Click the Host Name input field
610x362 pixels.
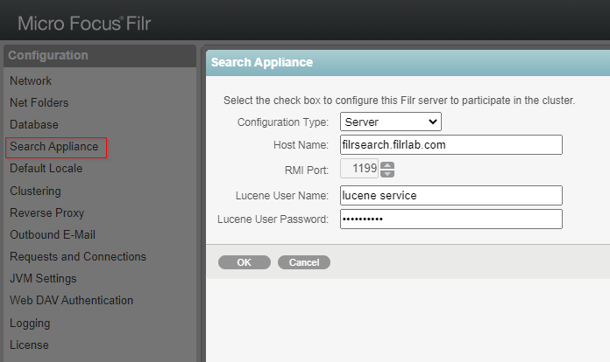pos(450,145)
